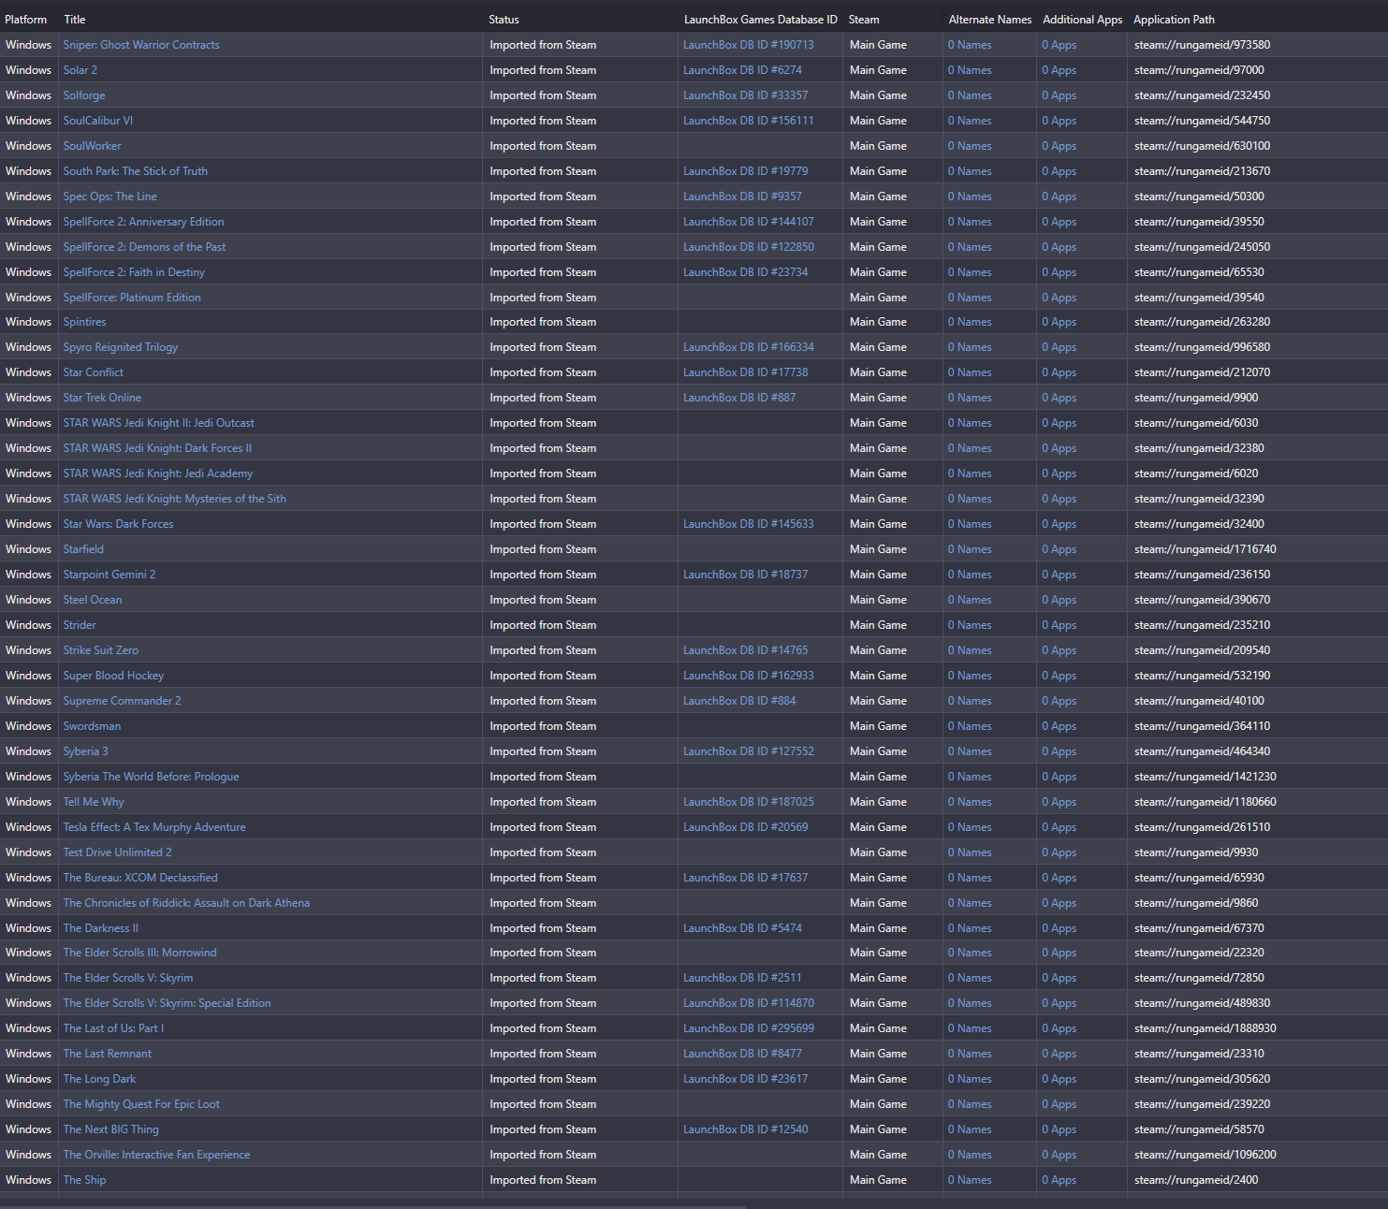The width and height of the screenshot is (1388, 1209).
Task: Click the Additional Apps column header
Action: click(1083, 20)
